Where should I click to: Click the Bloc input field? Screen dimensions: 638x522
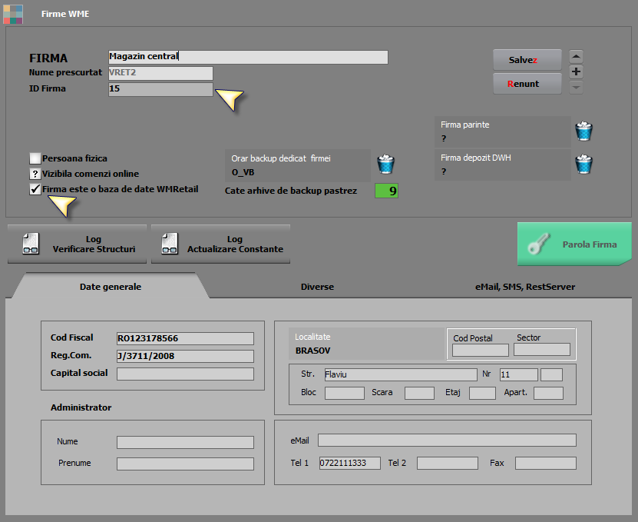(345, 394)
